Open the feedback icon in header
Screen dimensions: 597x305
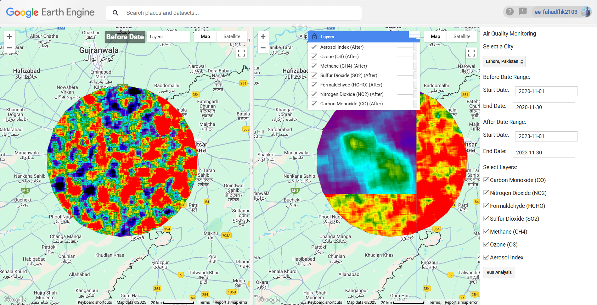coord(523,12)
